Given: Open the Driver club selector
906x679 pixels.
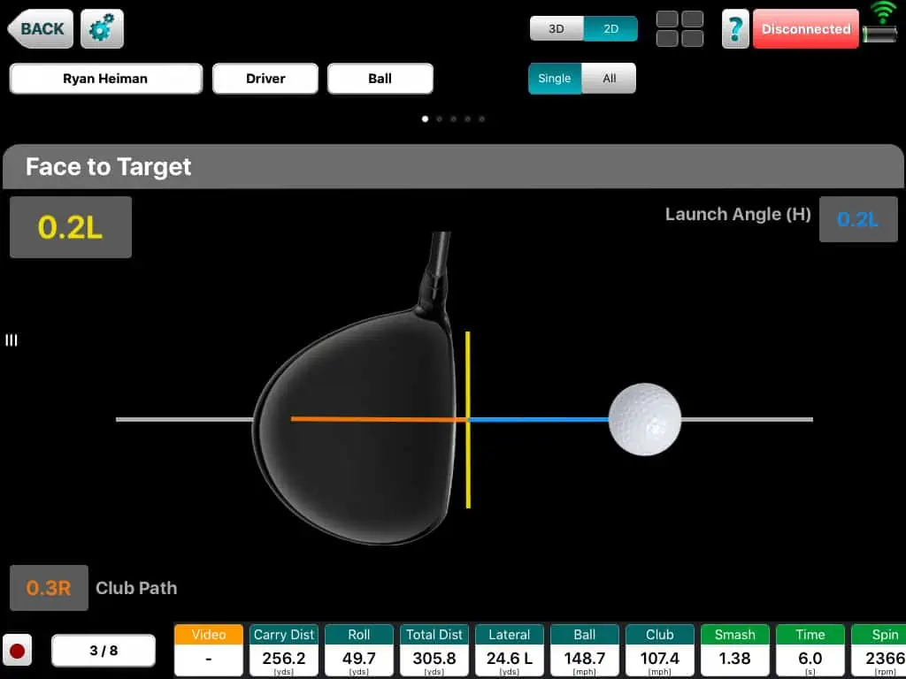Looking at the screenshot, I should tap(265, 79).
